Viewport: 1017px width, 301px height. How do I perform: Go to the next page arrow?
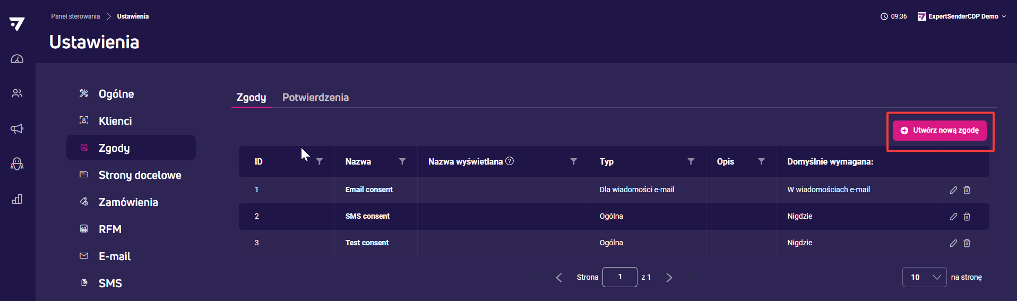coord(669,278)
